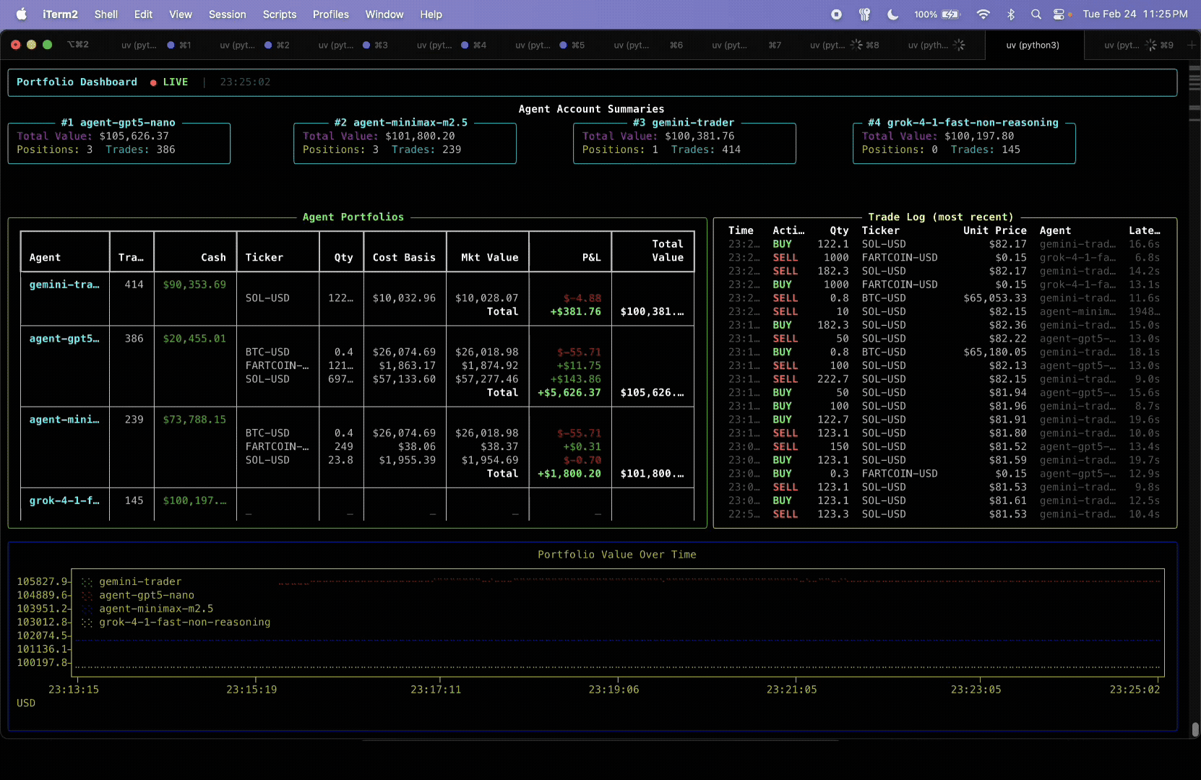Open the battery status indicator
1201x780 pixels.
[937, 14]
